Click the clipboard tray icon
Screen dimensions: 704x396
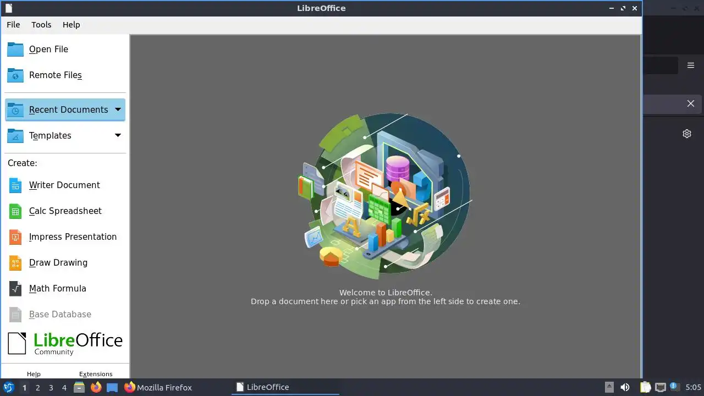(646, 387)
